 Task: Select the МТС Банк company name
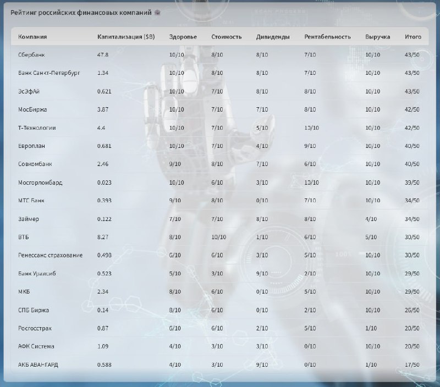(x=31, y=201)
